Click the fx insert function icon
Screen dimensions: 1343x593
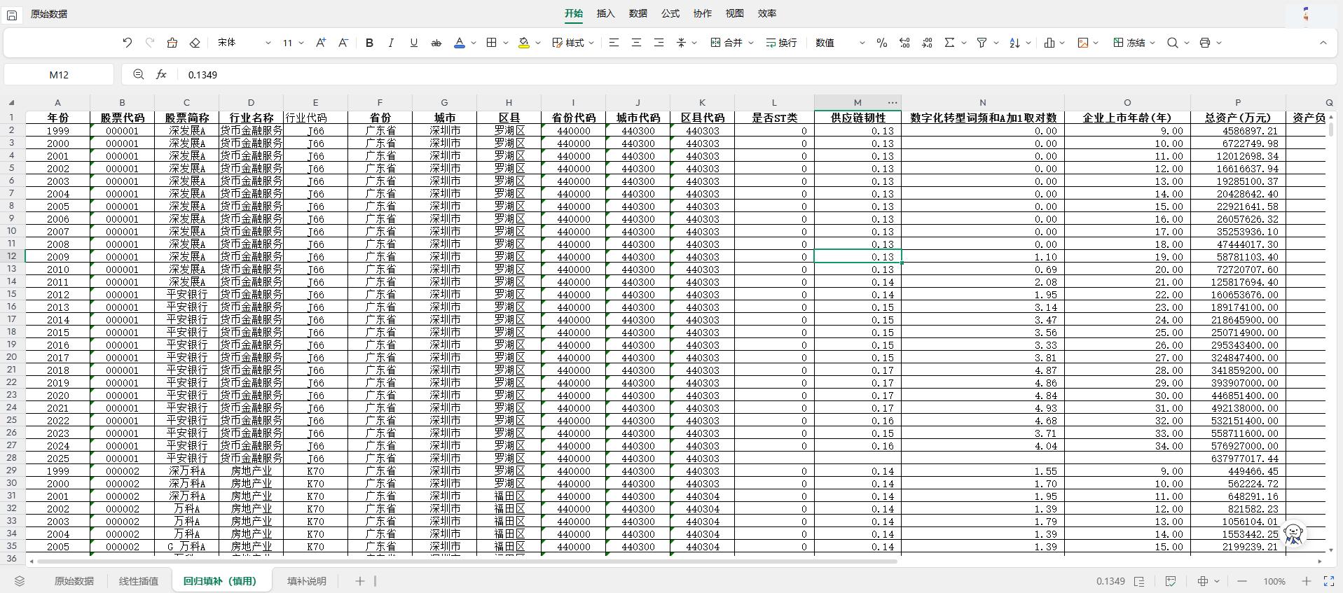coord(161,74)
